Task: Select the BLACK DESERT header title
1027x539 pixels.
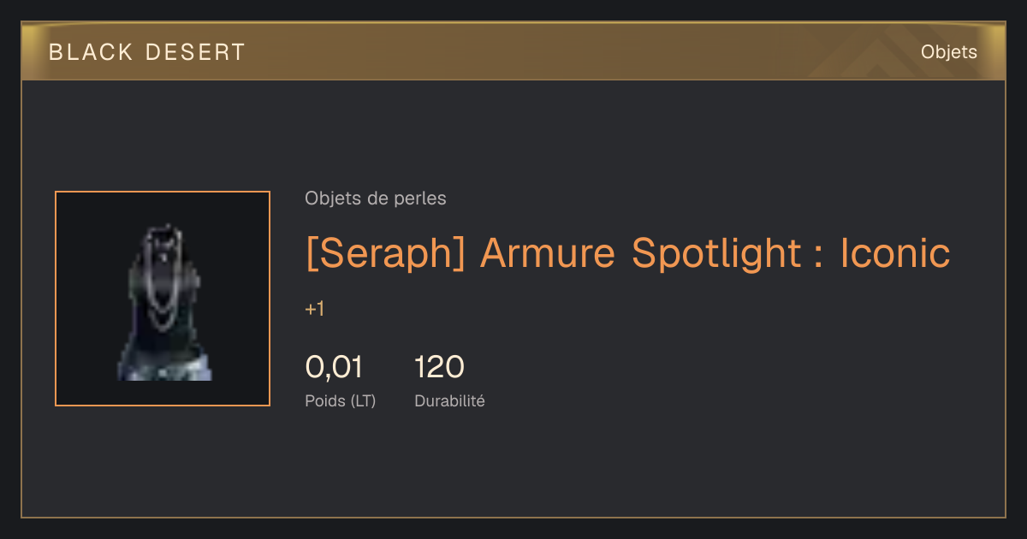Action: (147, 52)
